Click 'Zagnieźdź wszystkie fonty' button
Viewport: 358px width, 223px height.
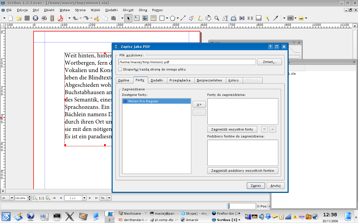click(232, 129)
